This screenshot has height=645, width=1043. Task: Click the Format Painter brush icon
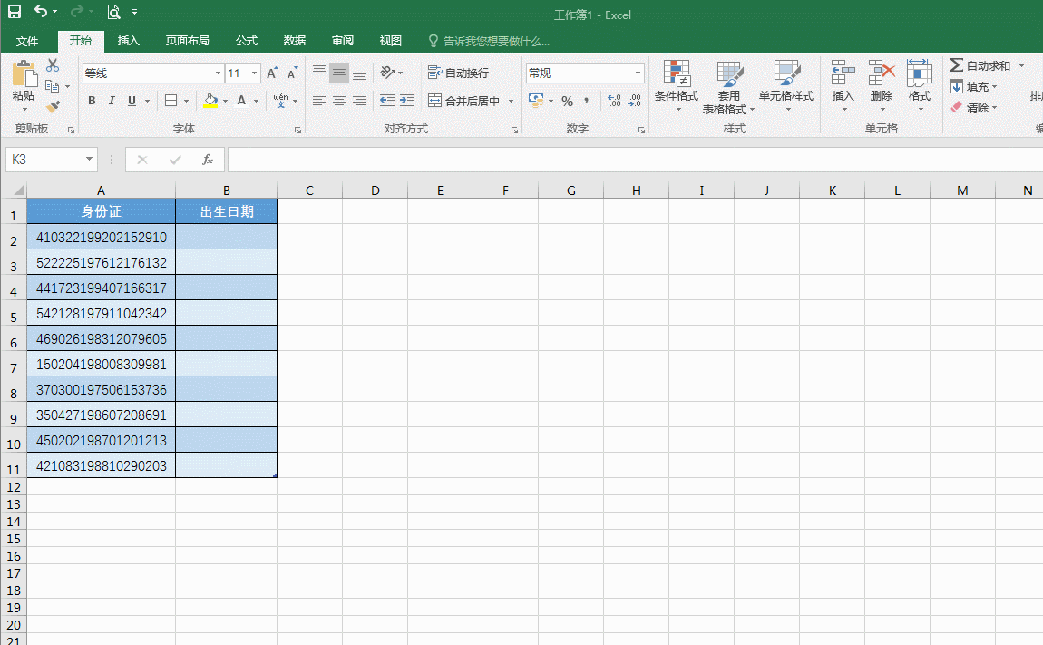pos(53,106)
